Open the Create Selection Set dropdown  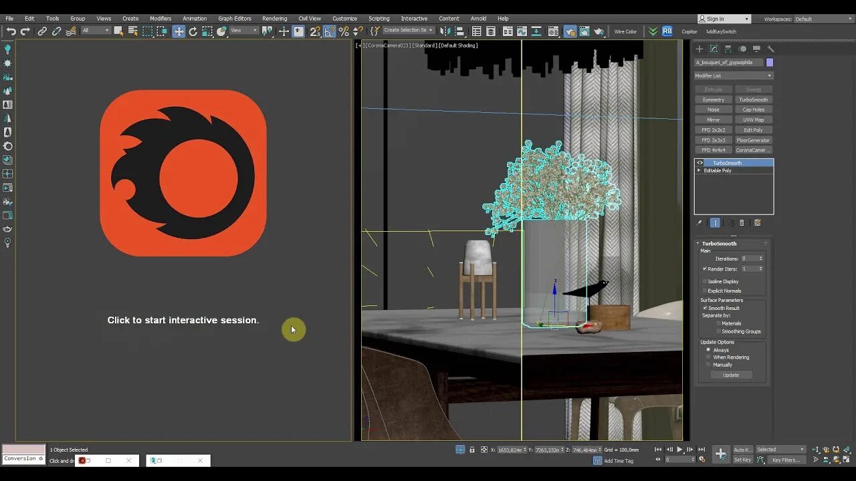pyautogui.click(x=409, y=30)
